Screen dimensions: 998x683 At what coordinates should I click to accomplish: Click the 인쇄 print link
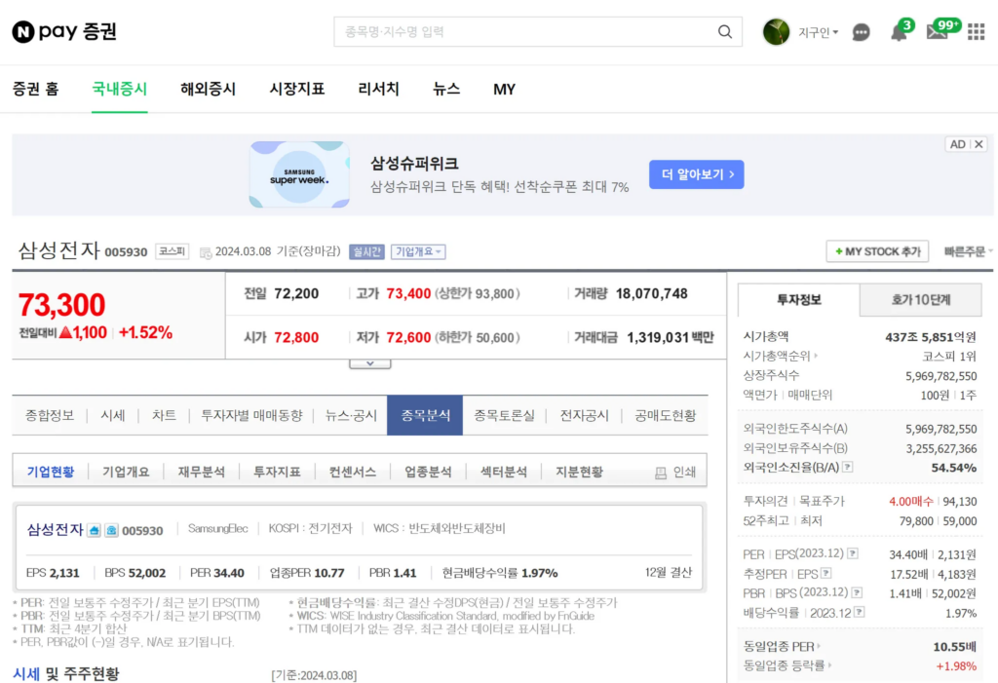[684, 473]
